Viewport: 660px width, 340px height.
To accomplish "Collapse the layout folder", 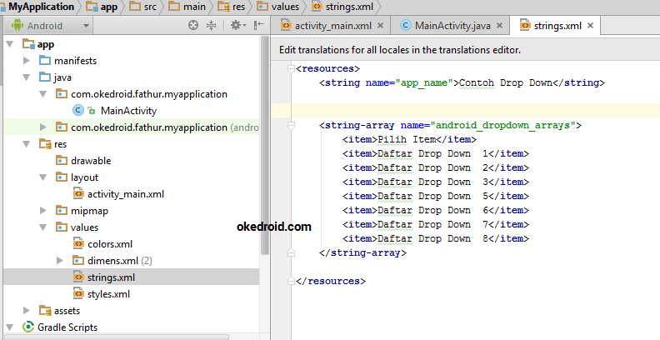I will pyautogui.click(x=43, y=177).
